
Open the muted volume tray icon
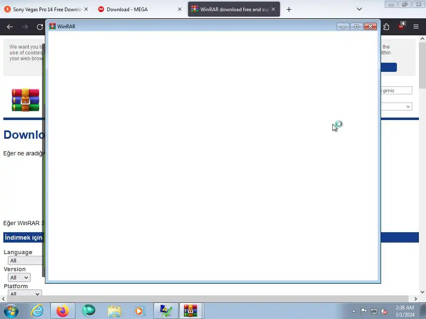coord(384,312)
